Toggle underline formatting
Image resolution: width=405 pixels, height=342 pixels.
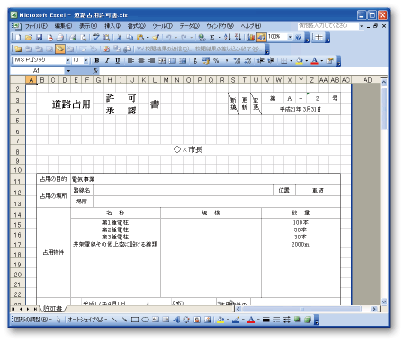pyautogui.click(x=117, y=60)
